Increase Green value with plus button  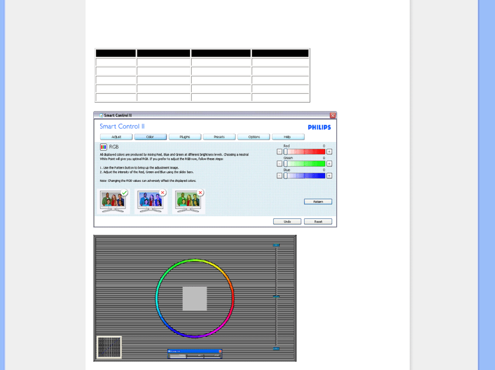[x=329, y=164]
